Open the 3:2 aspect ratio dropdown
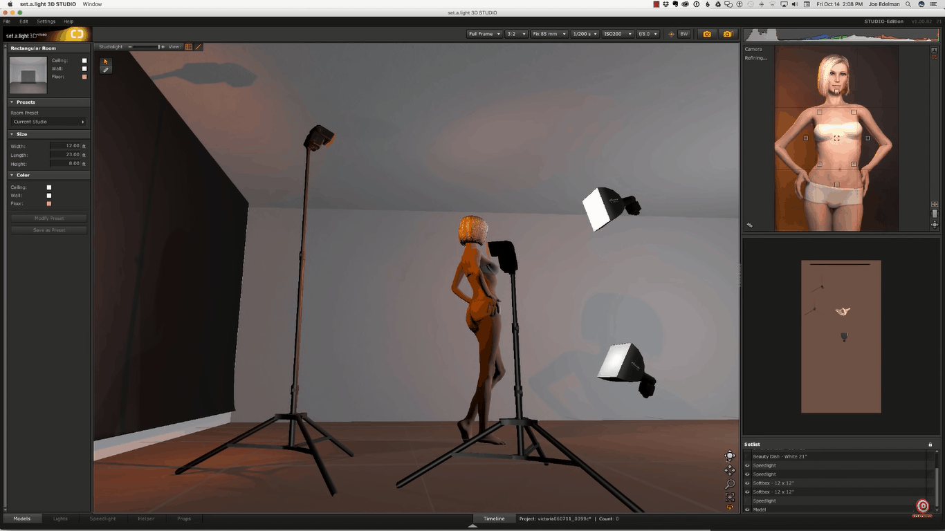The height and width of the screenshot is (531, 945). point(516,34)
